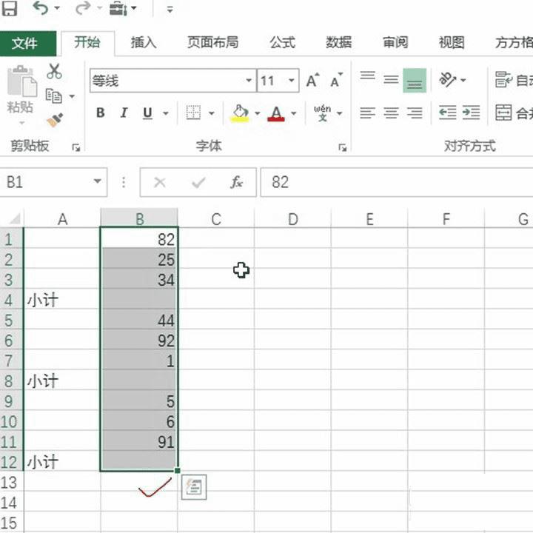Viewport: 533px width, 533px height.
Task: Expand the copy options arrow
Action: (72, 96)
